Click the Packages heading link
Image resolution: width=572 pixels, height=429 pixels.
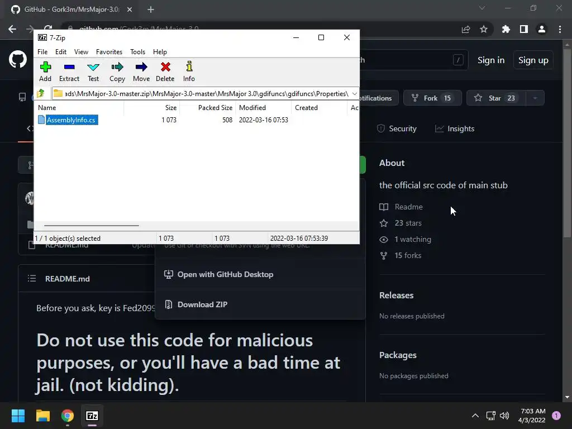(x=398, y=355)
